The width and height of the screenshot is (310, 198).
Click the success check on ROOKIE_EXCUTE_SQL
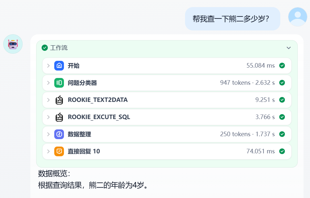point(282,117)
